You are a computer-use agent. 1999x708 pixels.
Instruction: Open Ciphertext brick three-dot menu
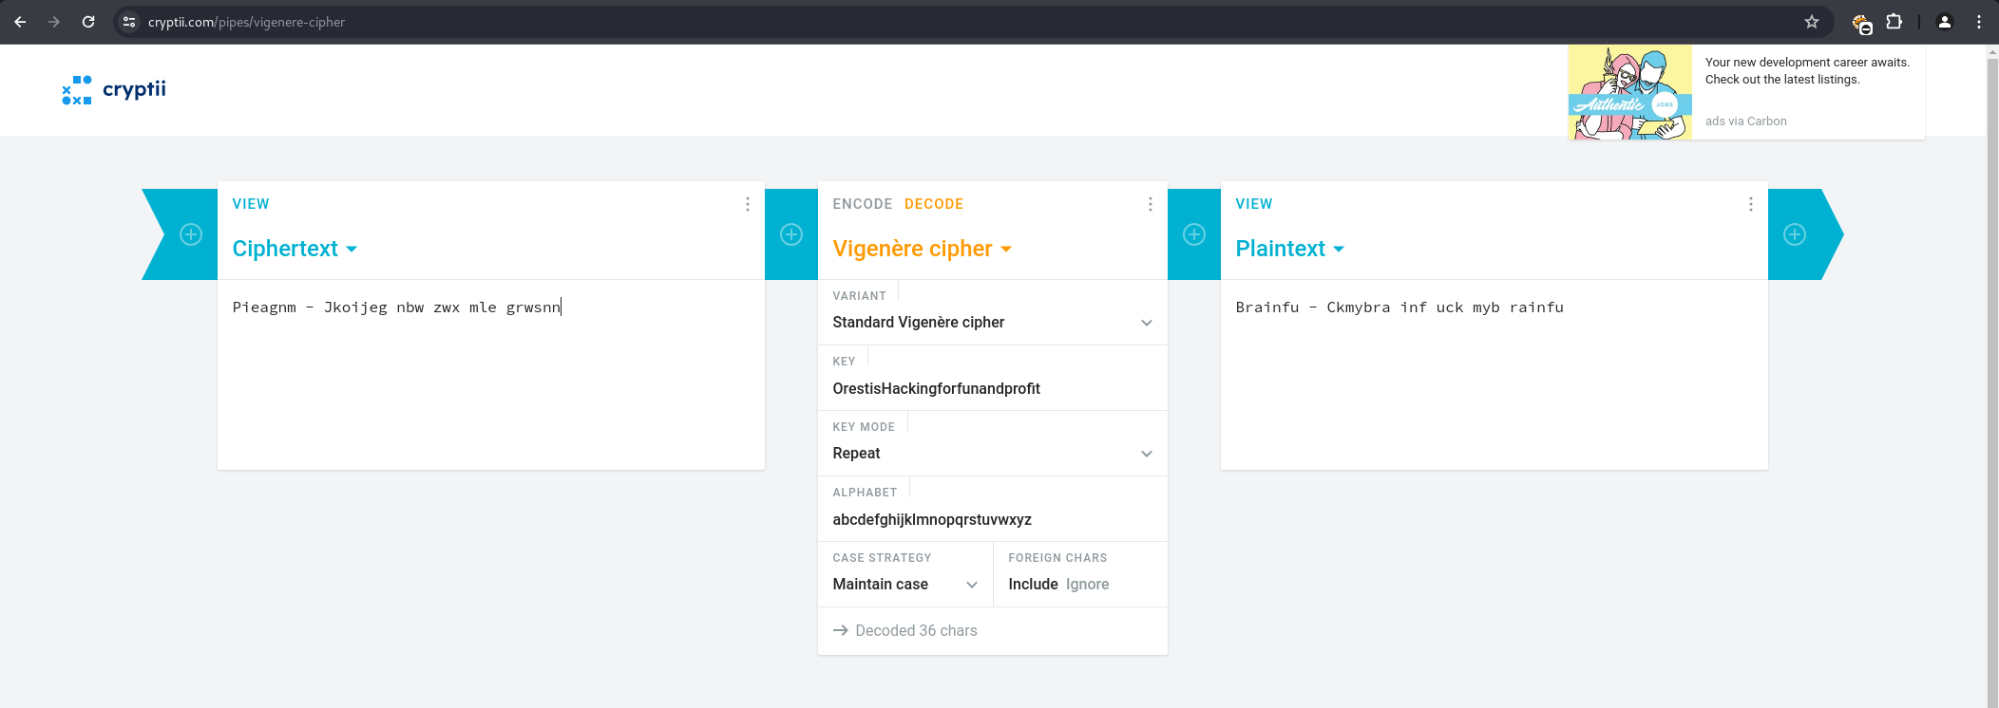[x=748, y=204]
